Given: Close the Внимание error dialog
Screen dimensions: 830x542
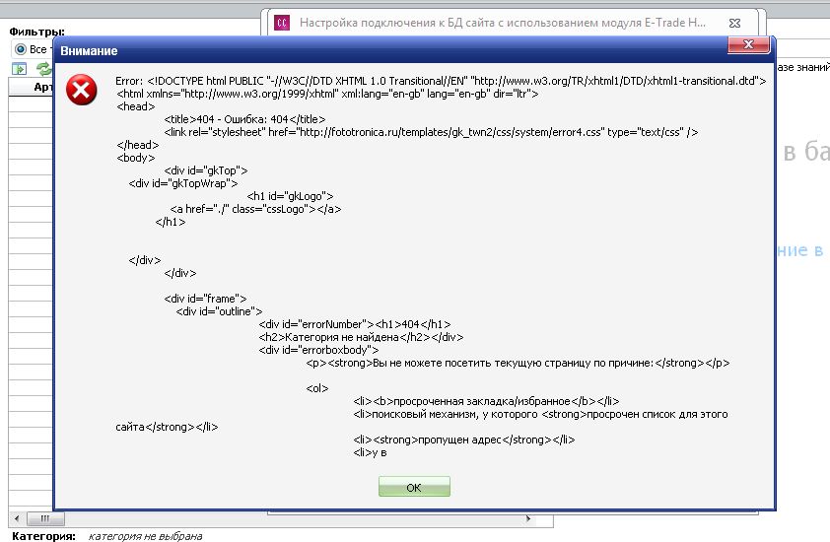Looking at the screenshot, I should [748, 44].
